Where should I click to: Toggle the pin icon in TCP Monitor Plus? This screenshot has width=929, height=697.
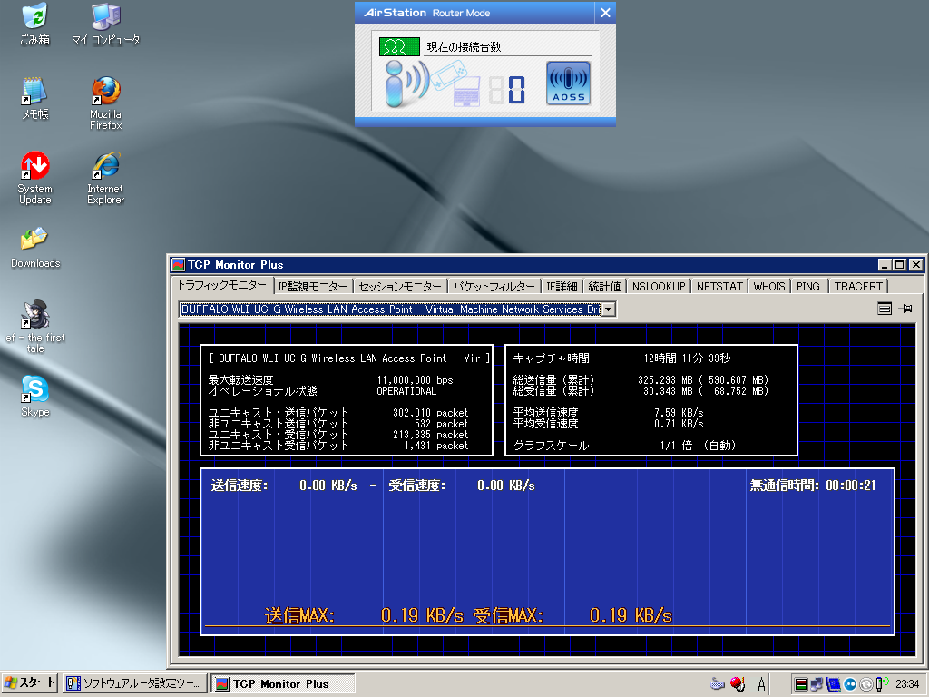905,309
